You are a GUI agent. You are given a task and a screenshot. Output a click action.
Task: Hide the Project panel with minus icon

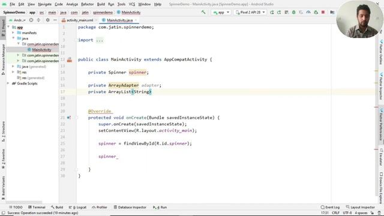pos(55,20)
